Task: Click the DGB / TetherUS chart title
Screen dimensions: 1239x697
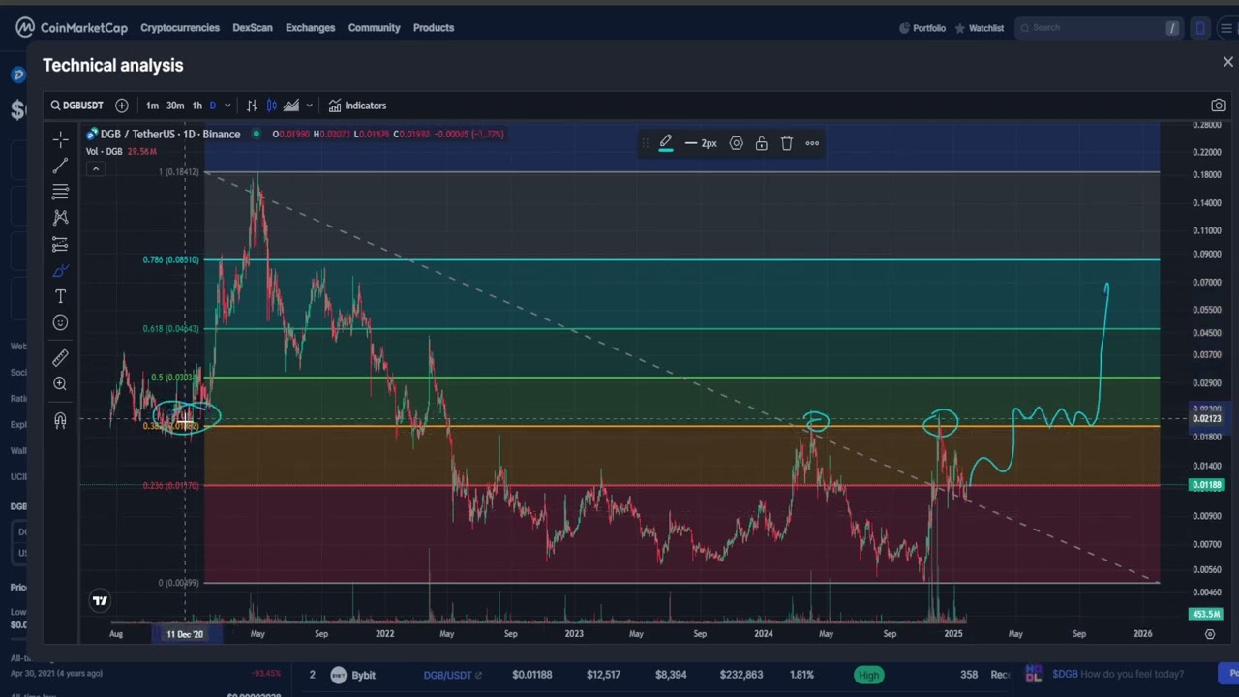Action: 170,134
